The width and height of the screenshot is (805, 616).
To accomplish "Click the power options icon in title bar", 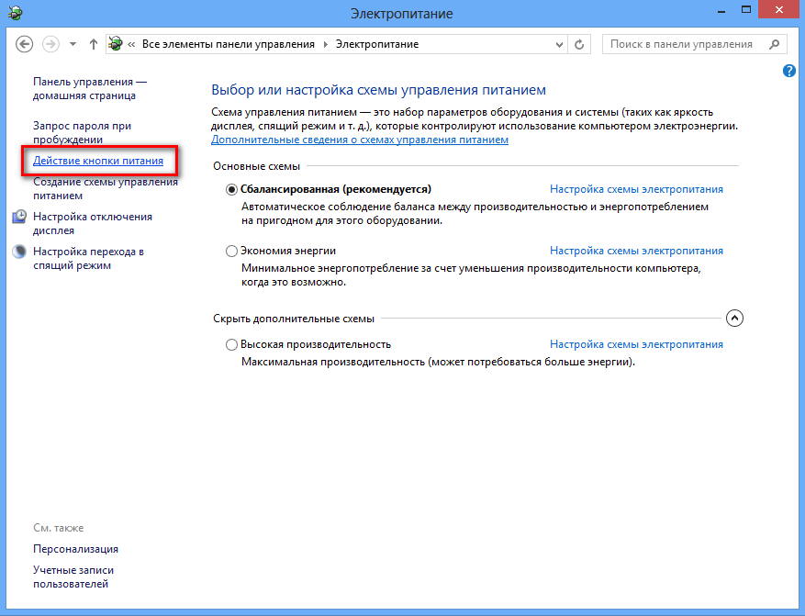I will click(14, 13).
